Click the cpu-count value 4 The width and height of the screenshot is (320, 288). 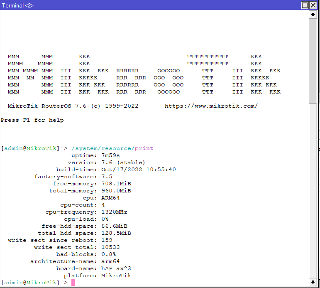103,204
